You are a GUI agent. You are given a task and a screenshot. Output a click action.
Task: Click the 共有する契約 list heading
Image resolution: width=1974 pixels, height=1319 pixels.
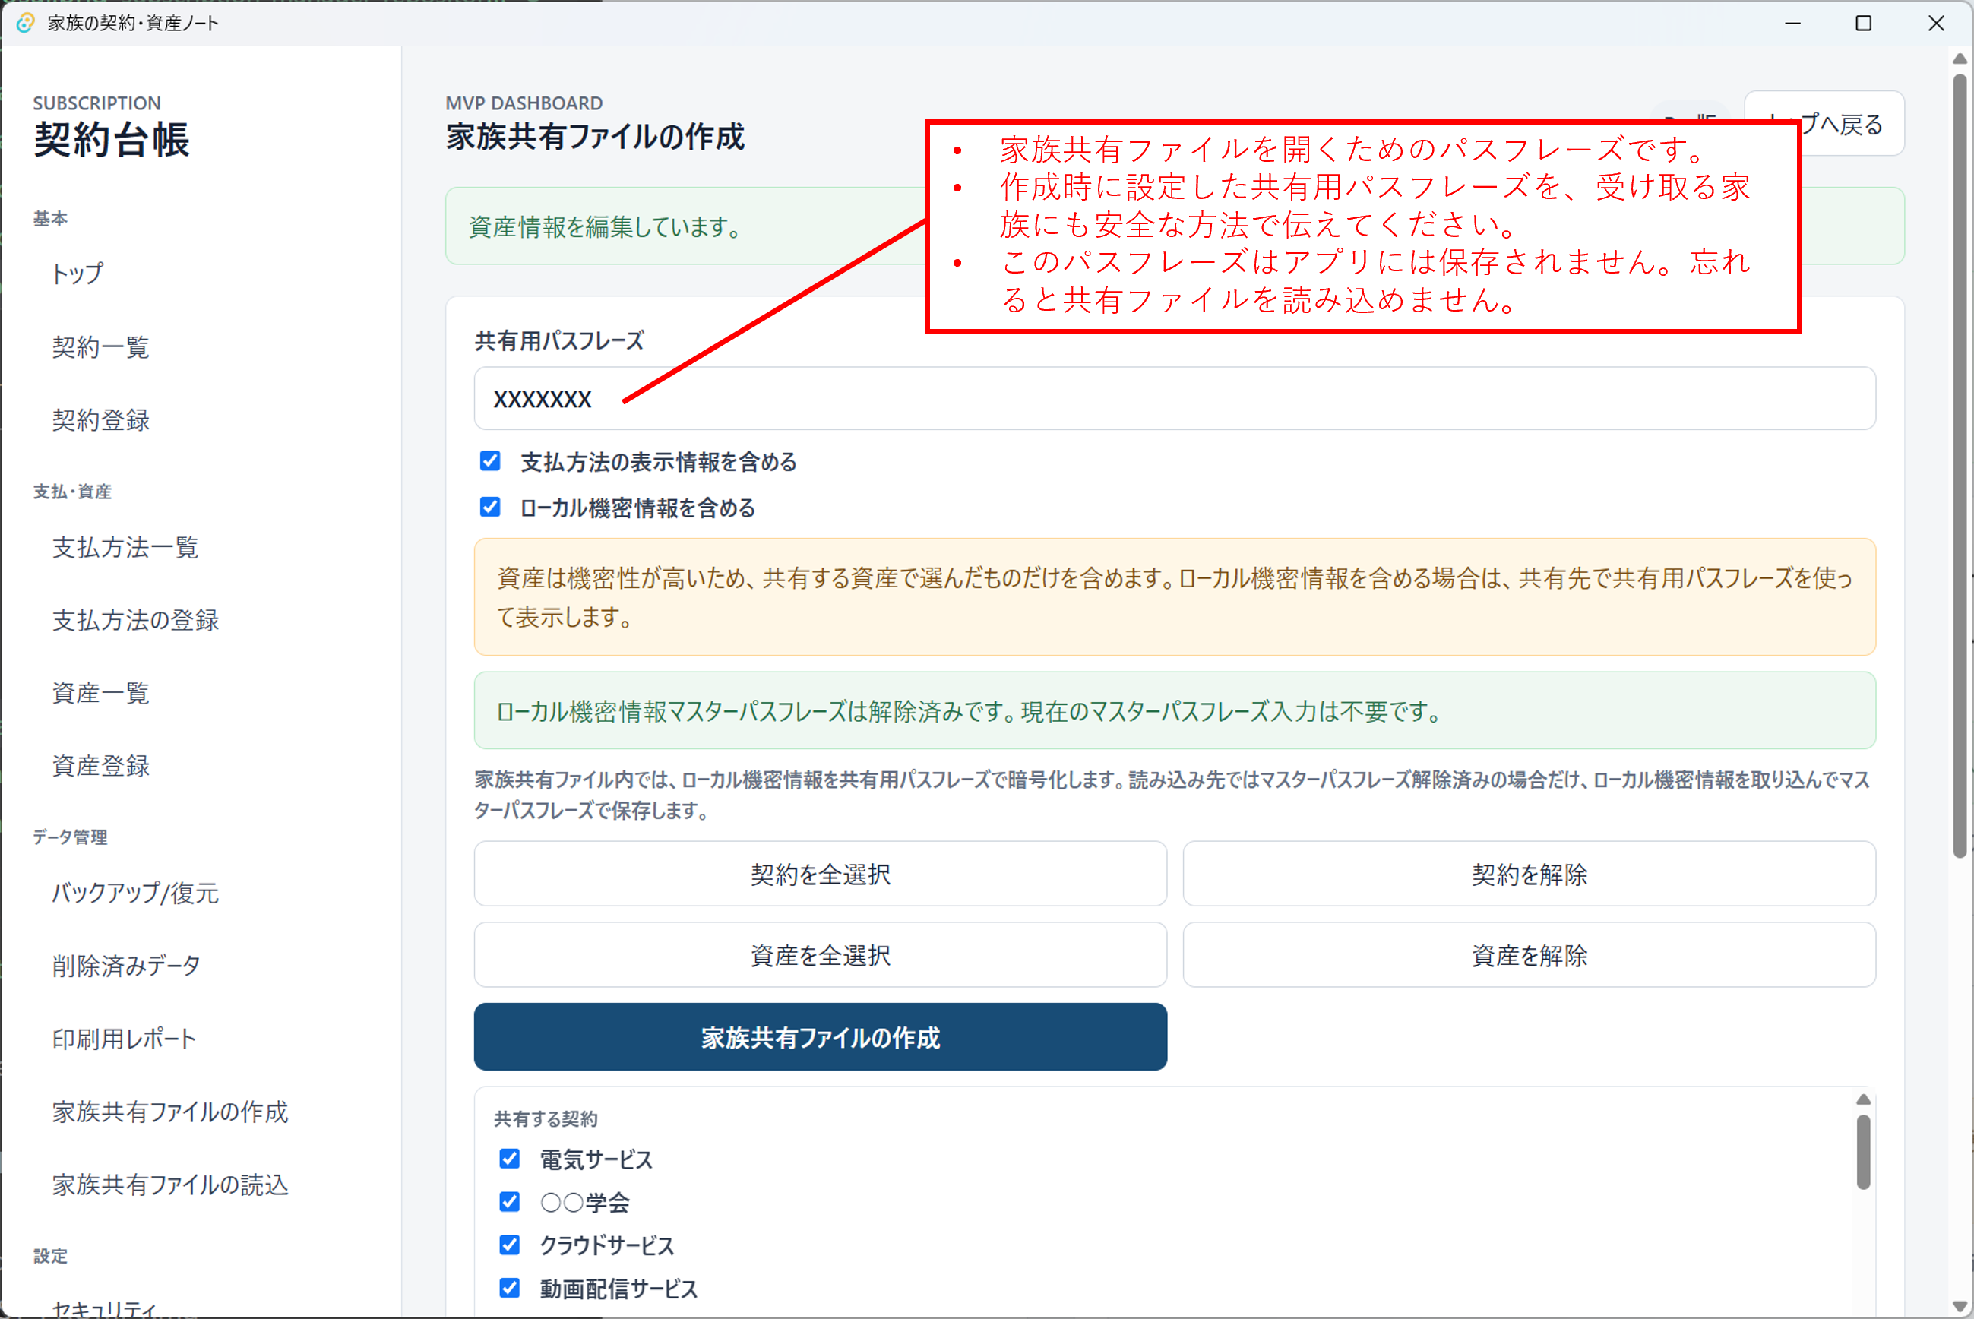pyautogui.click(x=546, y=1118)
